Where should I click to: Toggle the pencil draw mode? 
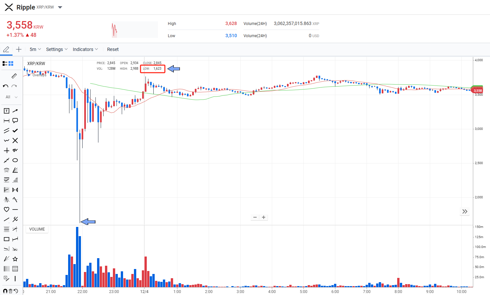[6, 49]
